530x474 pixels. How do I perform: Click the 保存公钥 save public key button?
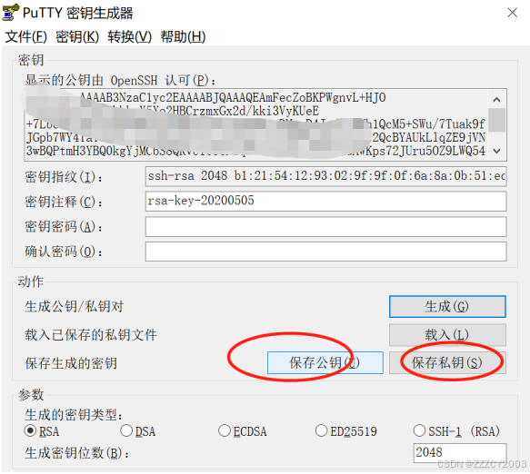(x=325, y=362)
